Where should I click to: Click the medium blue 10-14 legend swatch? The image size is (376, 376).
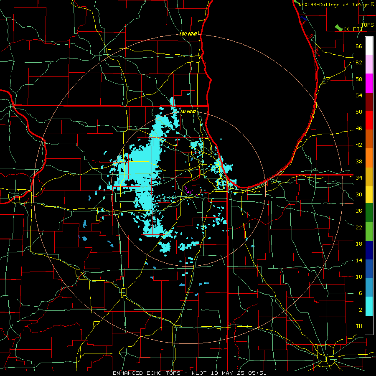(x=369, y=269)
